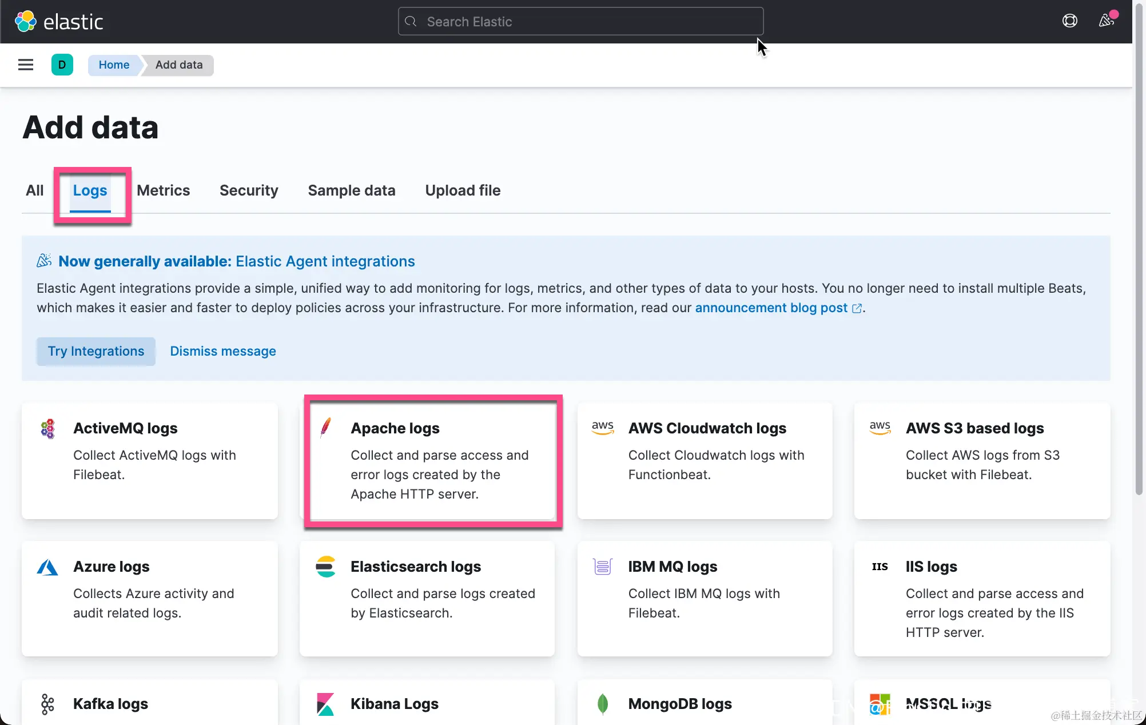Click the MongoDB leaf icon
Image resolution: width=1146 pixels, height=725 pixels.
point(603,704)
